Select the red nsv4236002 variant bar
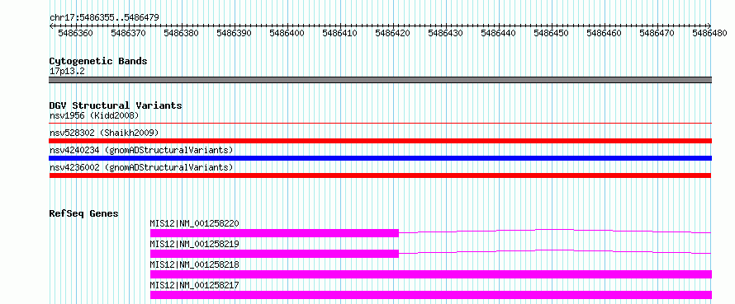This screenshot has height=304, width=735. [x=380, y=175]
